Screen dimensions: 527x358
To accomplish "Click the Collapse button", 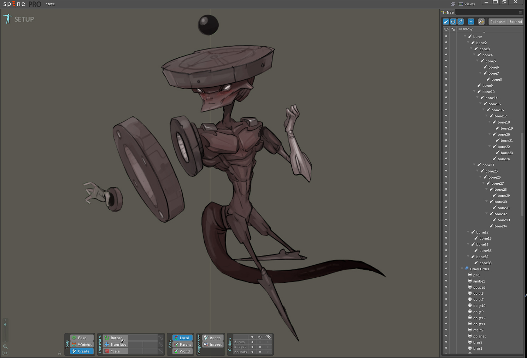I will pyautogui.click(x=497, y=22).
